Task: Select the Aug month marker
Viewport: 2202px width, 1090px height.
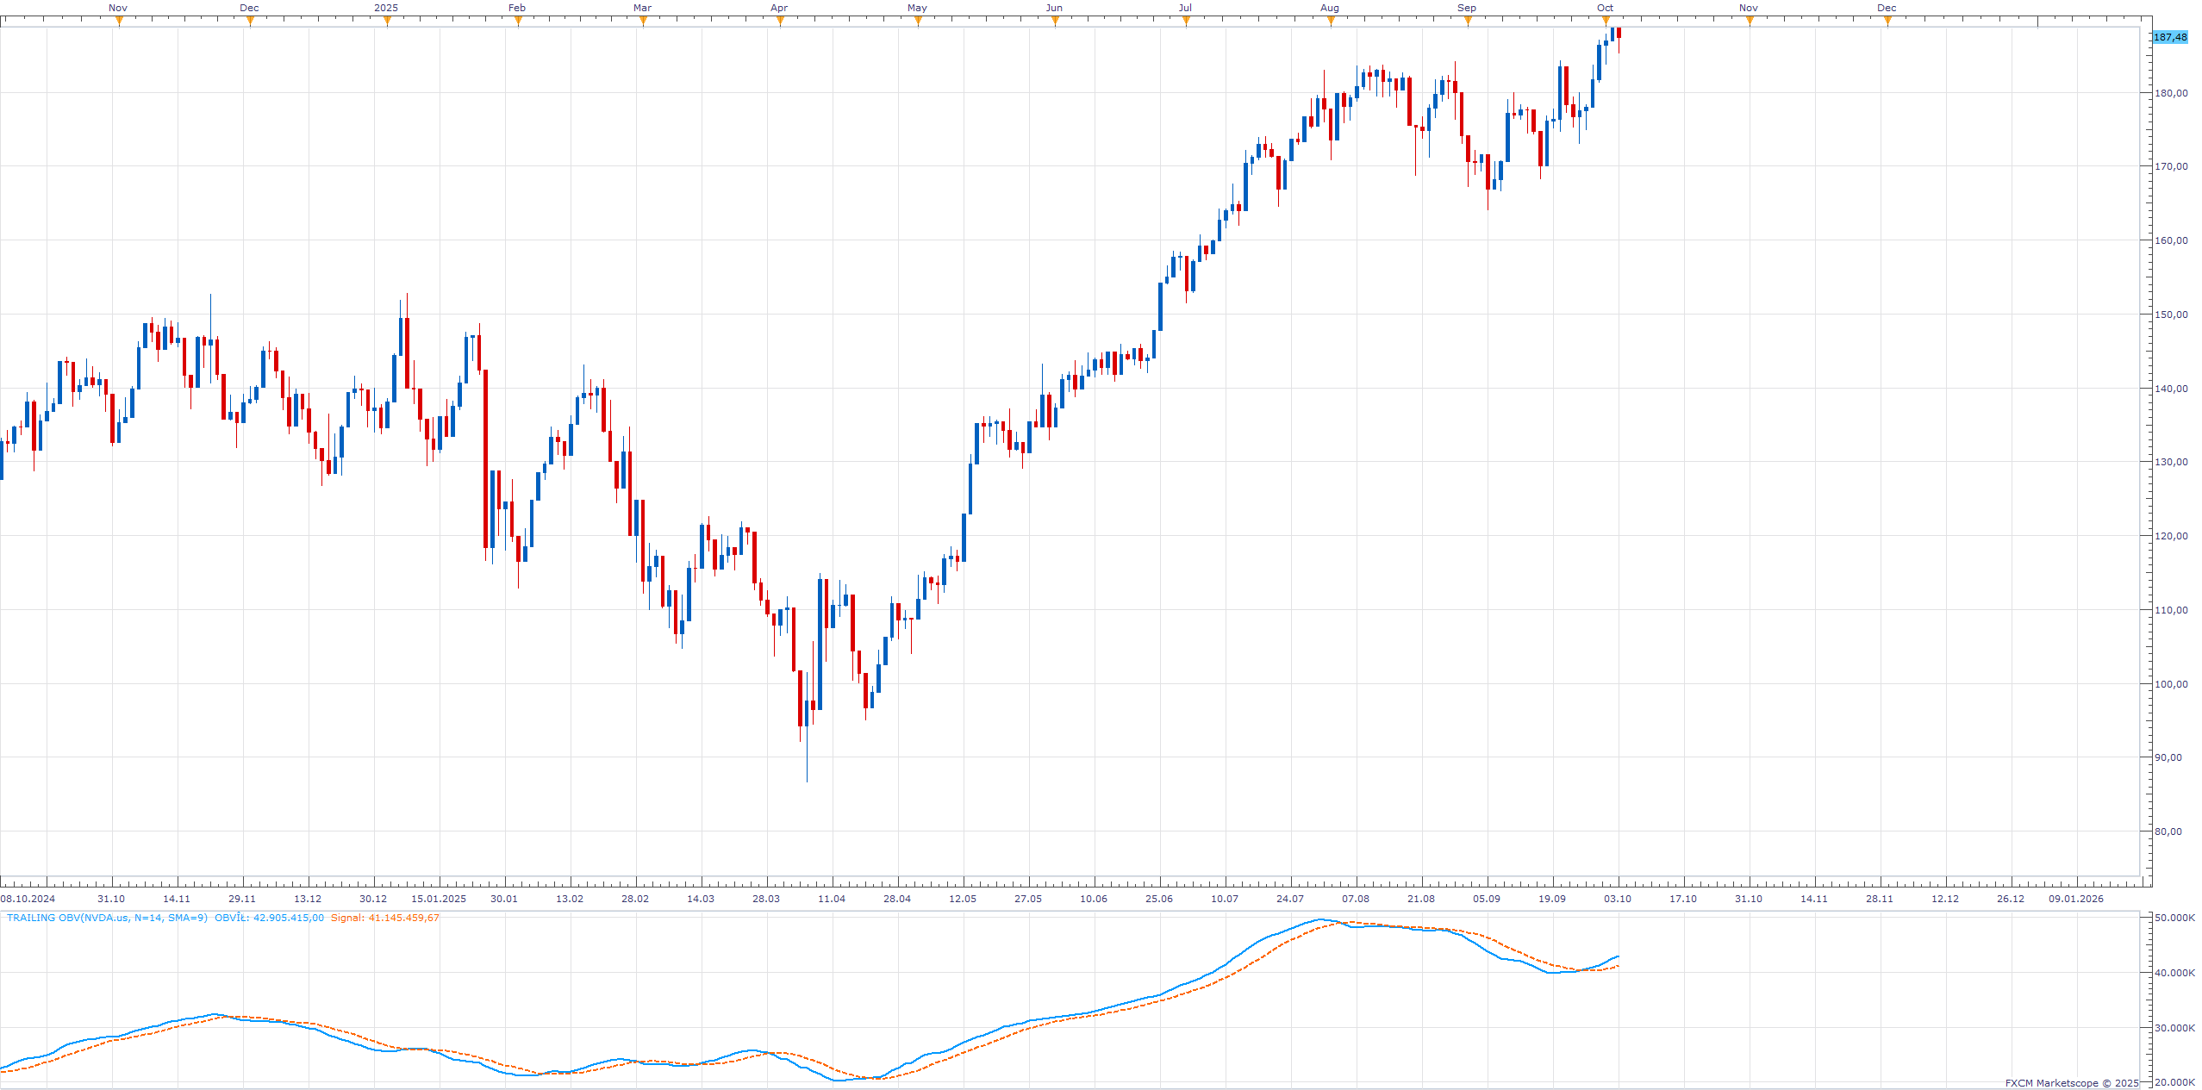Action: 1330,8
